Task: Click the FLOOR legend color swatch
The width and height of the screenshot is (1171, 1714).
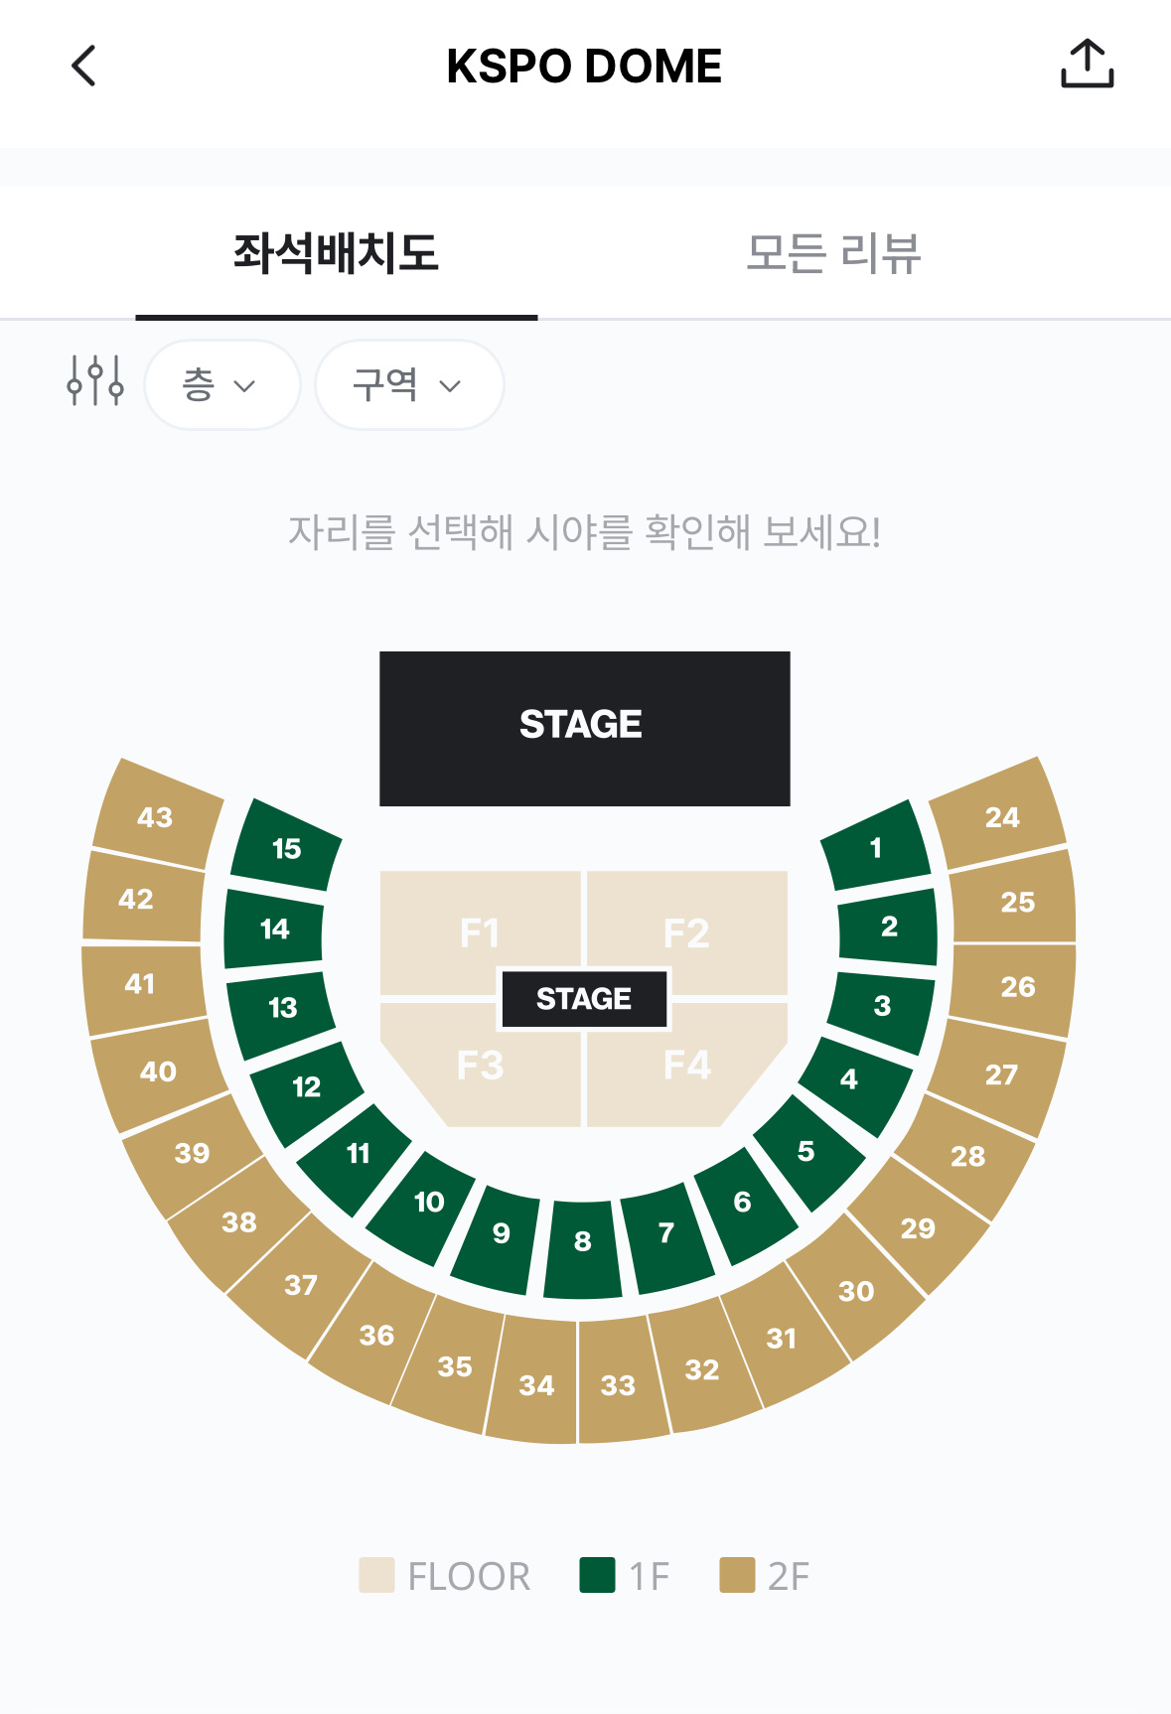Action: tap(376, 1576)
